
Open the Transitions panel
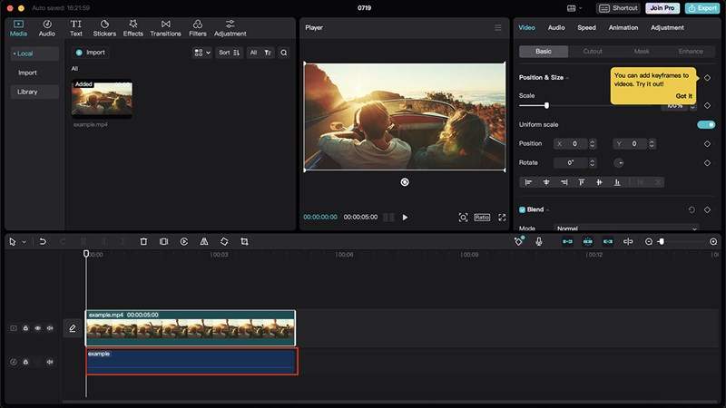165,28
